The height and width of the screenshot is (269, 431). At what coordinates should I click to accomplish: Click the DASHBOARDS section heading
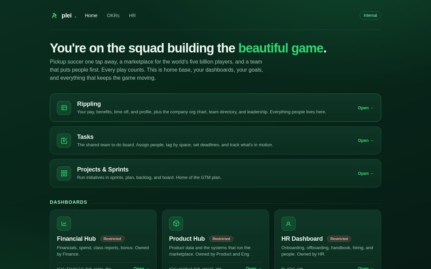pos(68,202)
